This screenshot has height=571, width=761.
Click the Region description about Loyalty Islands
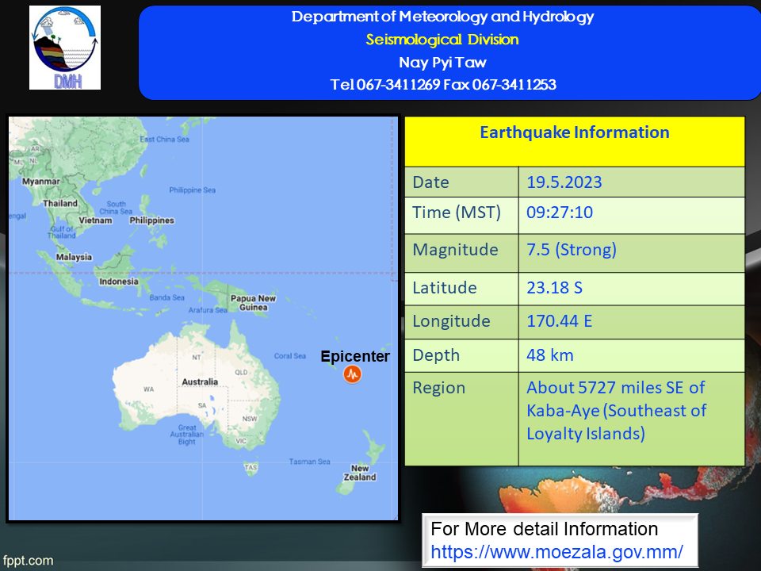click(615, 411)
